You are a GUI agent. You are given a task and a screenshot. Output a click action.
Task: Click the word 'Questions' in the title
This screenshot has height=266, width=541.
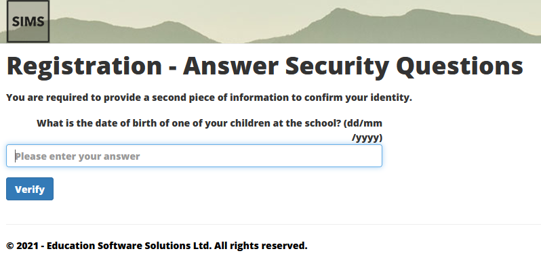click(460, 66)
